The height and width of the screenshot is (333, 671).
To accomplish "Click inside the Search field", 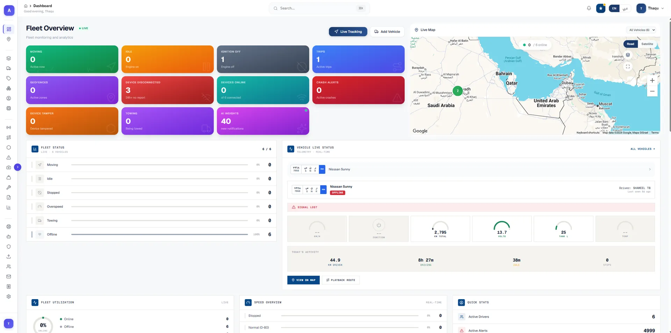I will [x=319, y=8].
